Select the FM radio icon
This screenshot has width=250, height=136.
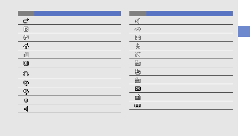(138, 97)
